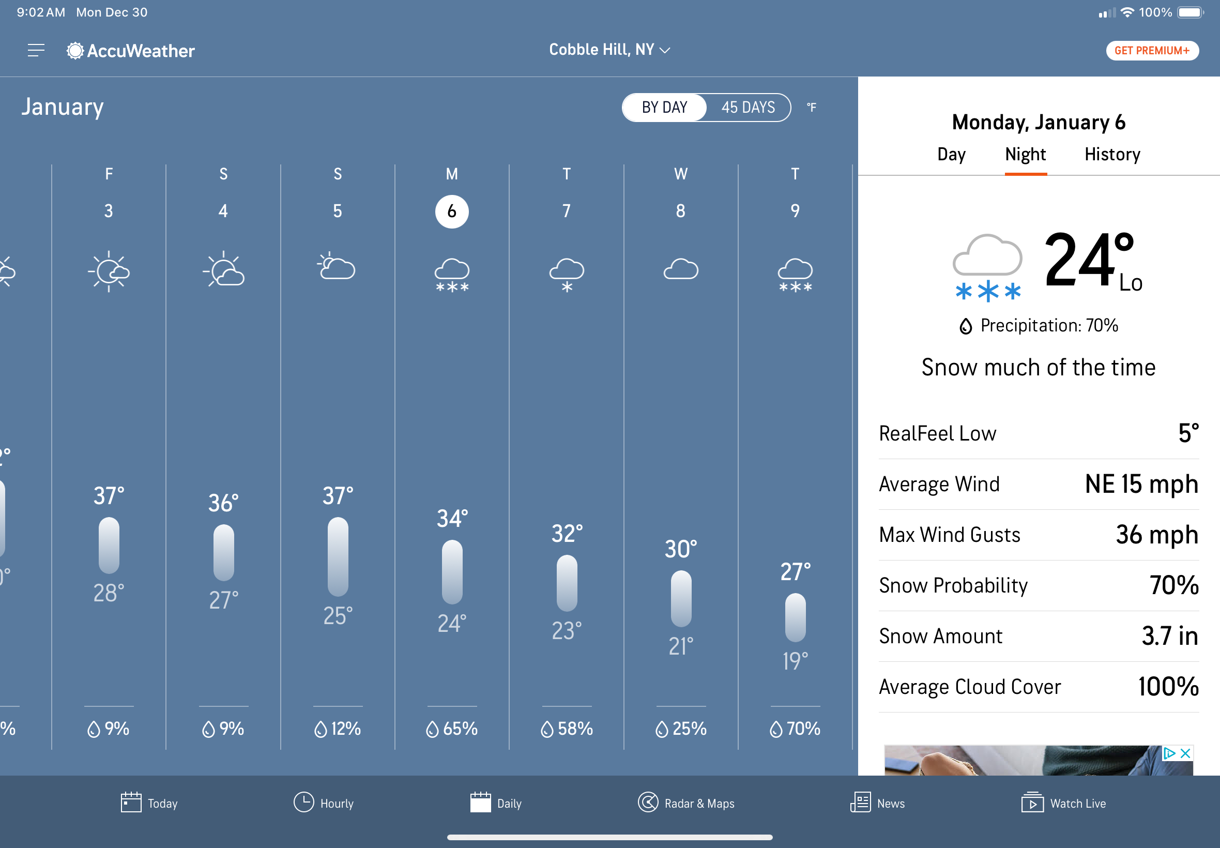
Task: Open the Day tab
Action: (951, 154)
